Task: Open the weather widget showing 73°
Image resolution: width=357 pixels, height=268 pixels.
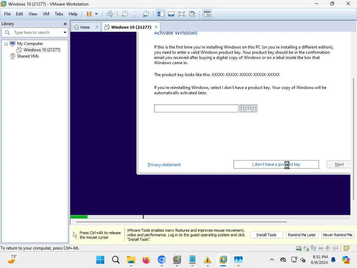Action: [13, 259]
